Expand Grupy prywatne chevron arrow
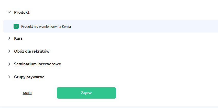Screen dimensions: 218x108 pyautogui.click(x=9, y=77)
